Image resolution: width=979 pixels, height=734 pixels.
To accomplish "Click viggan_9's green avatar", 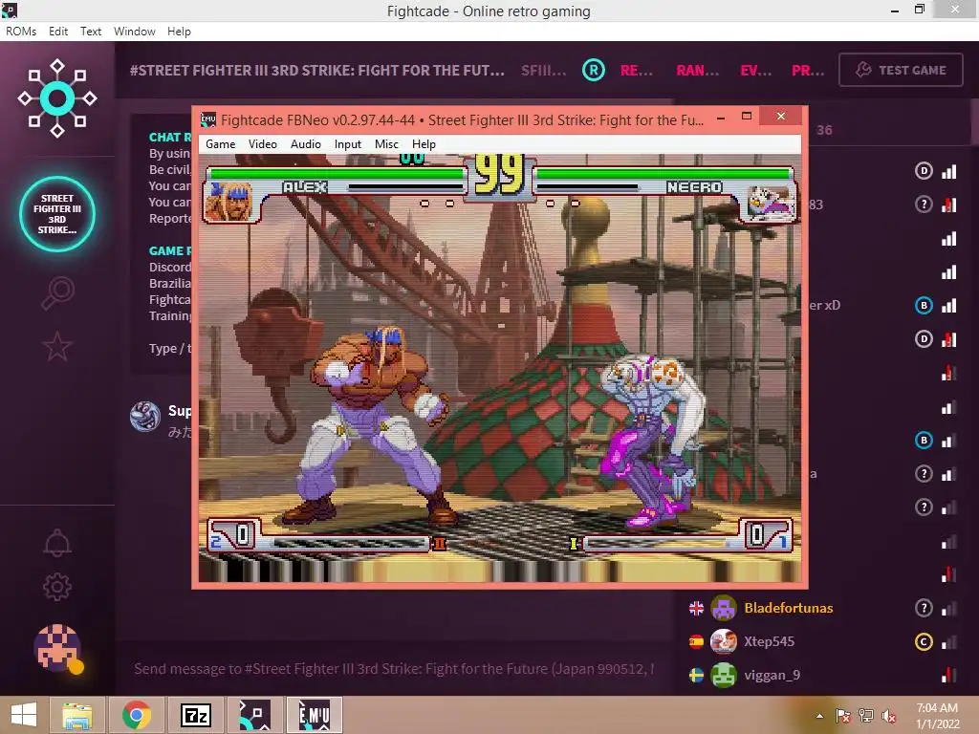I will click(x=724, y=676).
